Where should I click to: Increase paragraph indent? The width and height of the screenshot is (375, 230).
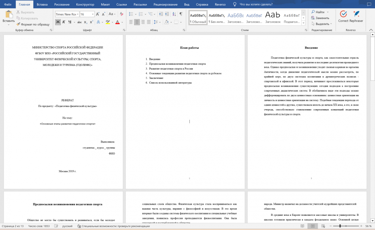pos(167,14)
